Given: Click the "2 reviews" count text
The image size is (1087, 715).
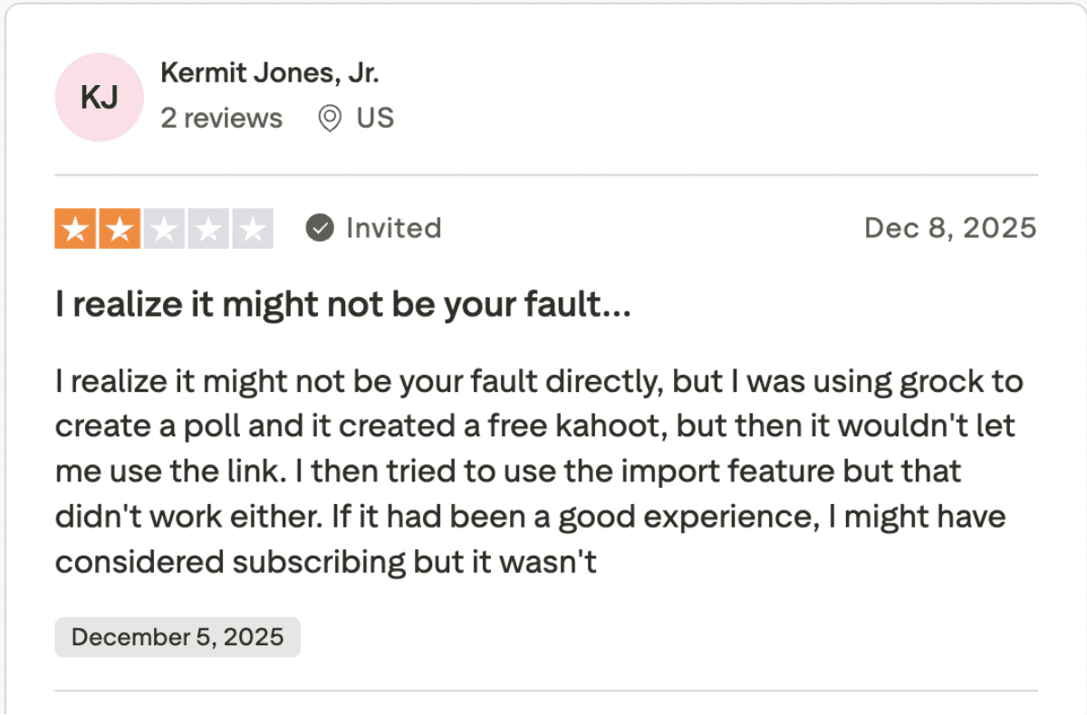Looking at the screenshot, I should [221, 119].
